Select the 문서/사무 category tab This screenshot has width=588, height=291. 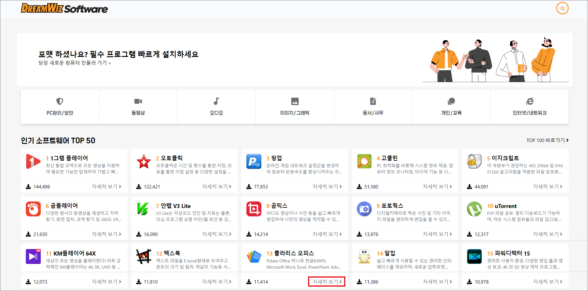(x=373, y=107)
